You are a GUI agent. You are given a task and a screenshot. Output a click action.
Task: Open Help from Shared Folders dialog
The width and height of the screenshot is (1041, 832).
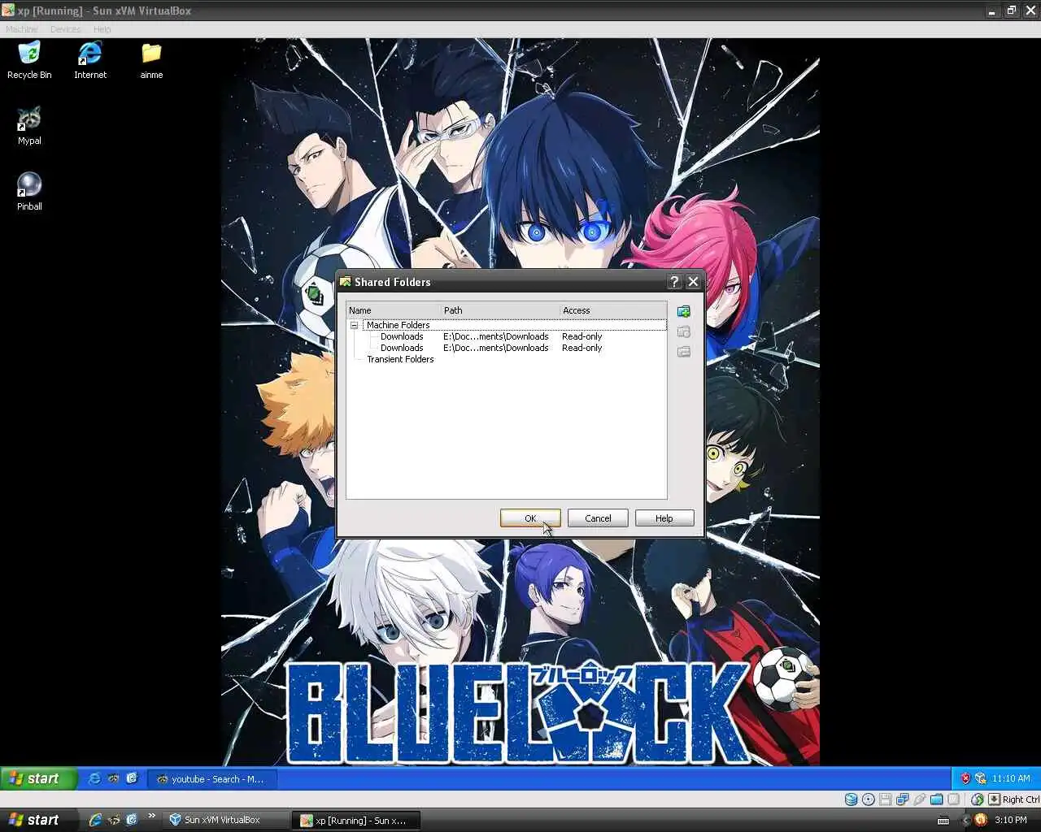tap(664, 518)
